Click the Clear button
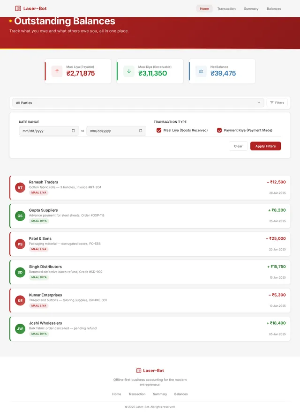This screenshot has width=300, height=416. tap(238, 146)
